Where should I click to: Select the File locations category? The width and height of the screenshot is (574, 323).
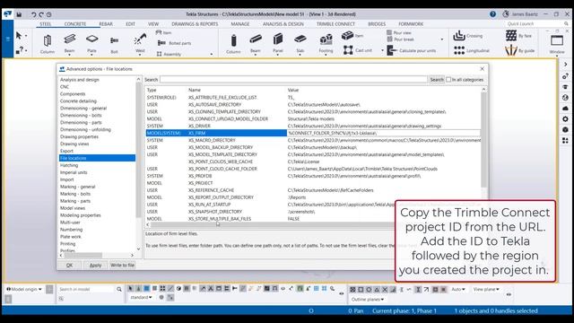(x=97, y=158)
